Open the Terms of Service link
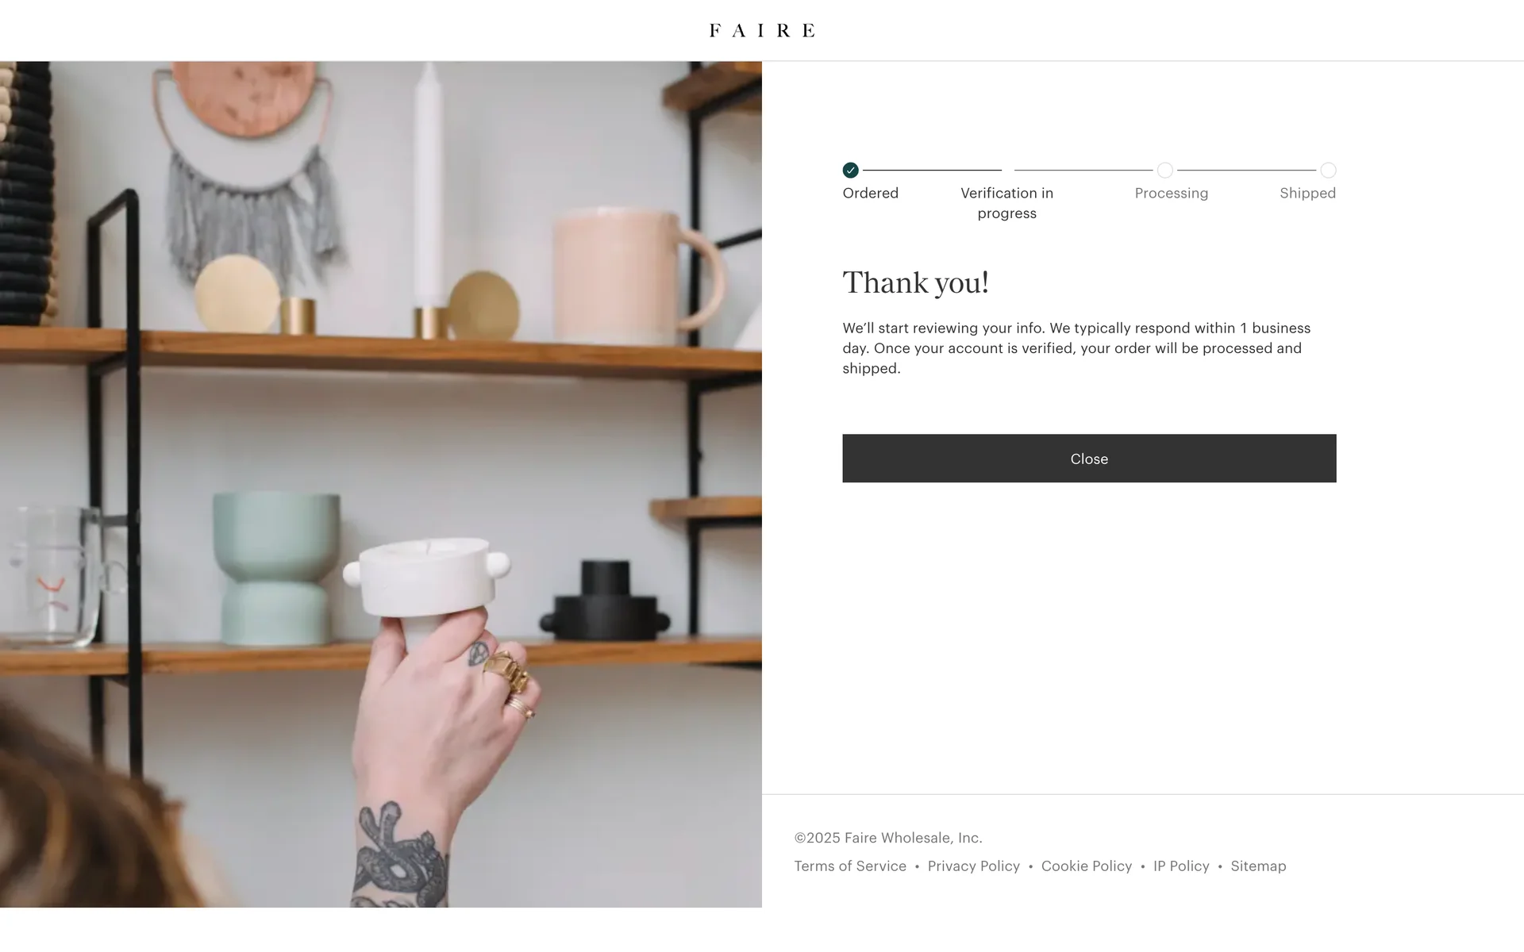 pos(850,866)
